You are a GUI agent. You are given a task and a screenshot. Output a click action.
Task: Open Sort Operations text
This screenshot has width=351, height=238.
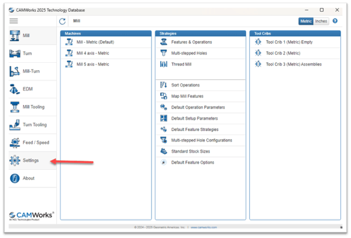tap(185, 85)
